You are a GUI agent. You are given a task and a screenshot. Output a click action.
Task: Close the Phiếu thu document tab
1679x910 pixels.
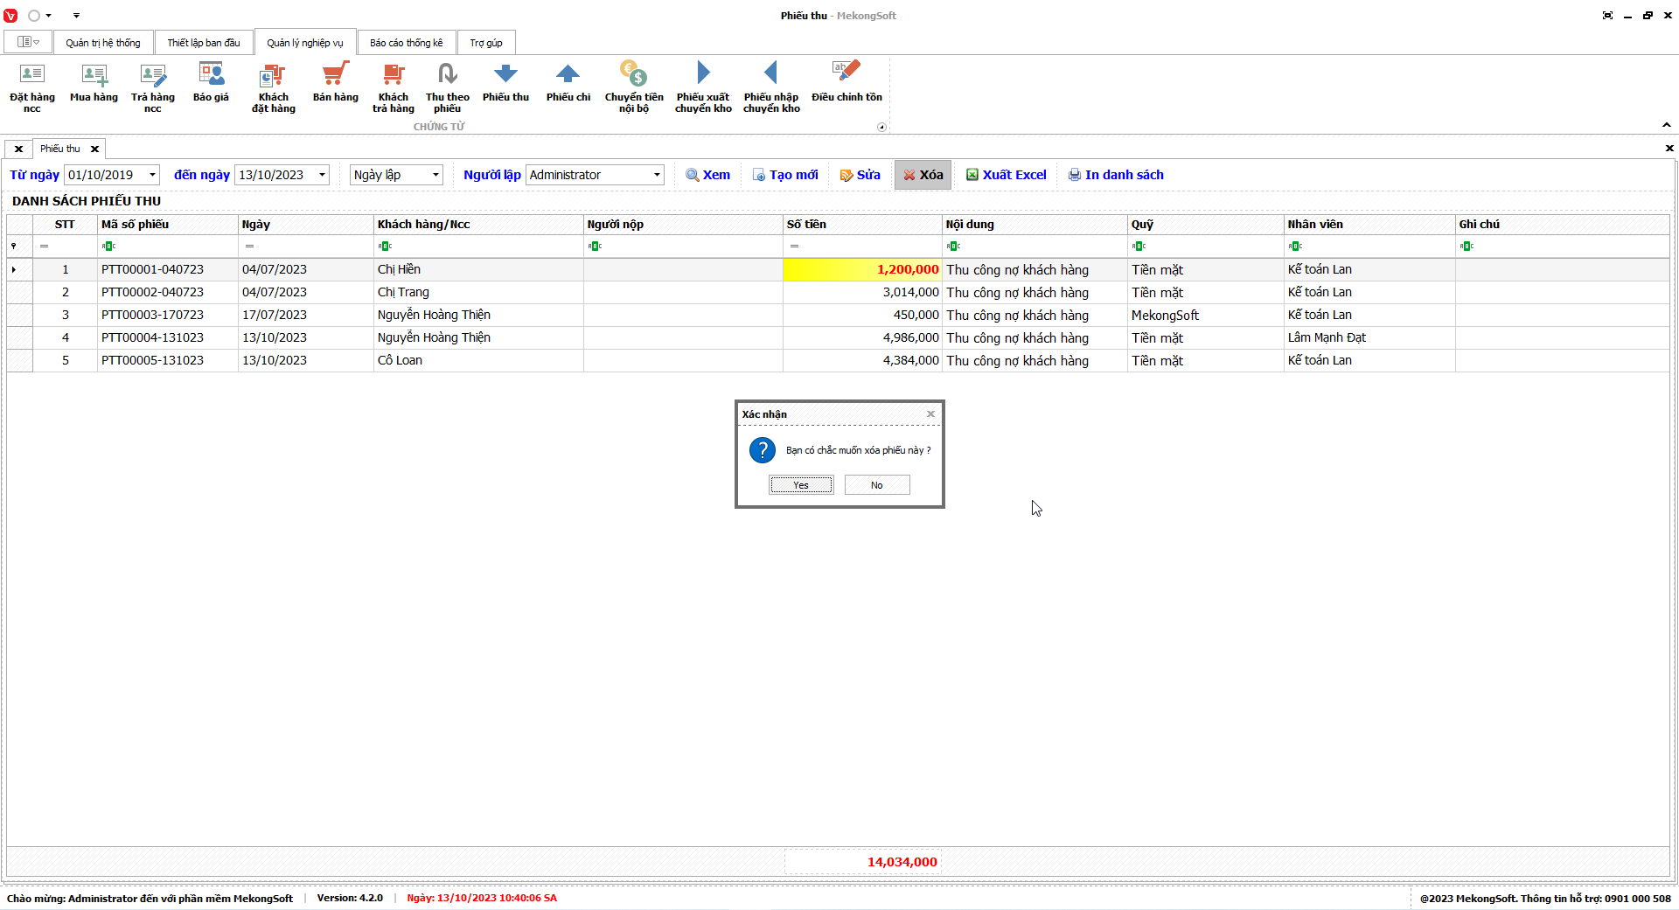coord(94,149)
